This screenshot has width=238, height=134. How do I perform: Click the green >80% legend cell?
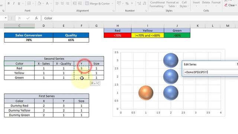(x=177, y=35)
